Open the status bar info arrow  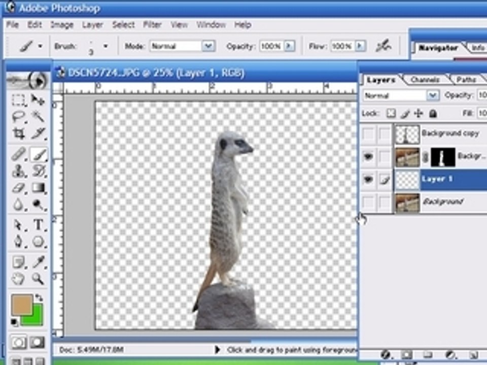(x=218, y=350)
